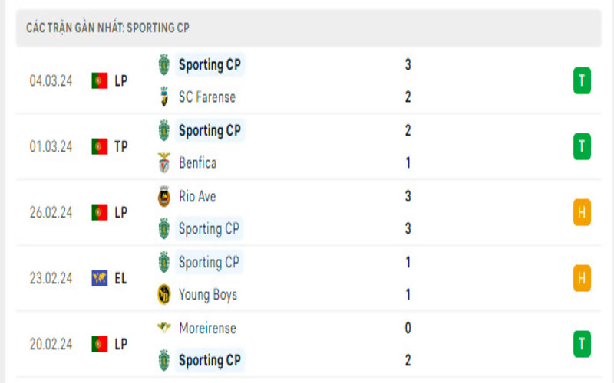
Task: Click green T badge for Benfica match
Action: pos(582,146)
